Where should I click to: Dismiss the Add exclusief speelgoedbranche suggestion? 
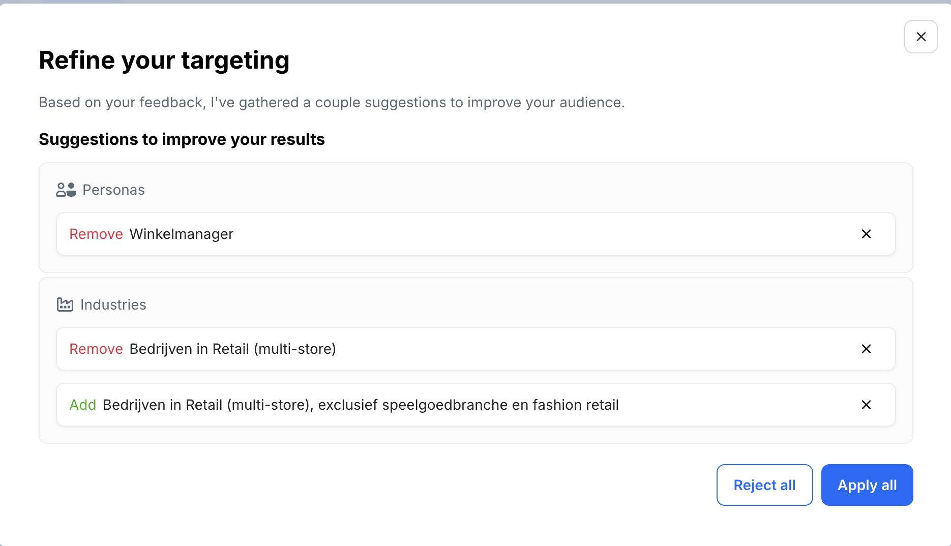[x=866, y=405]
